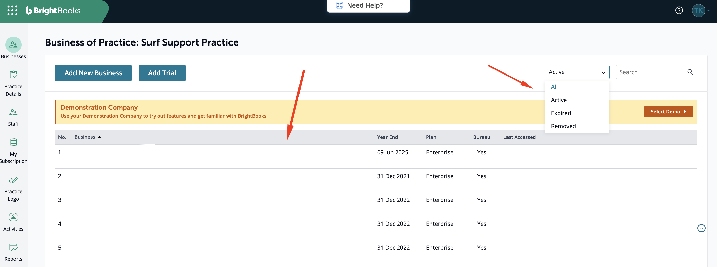
Task: Open Activities in the sidebar
Action: (13, 222)
